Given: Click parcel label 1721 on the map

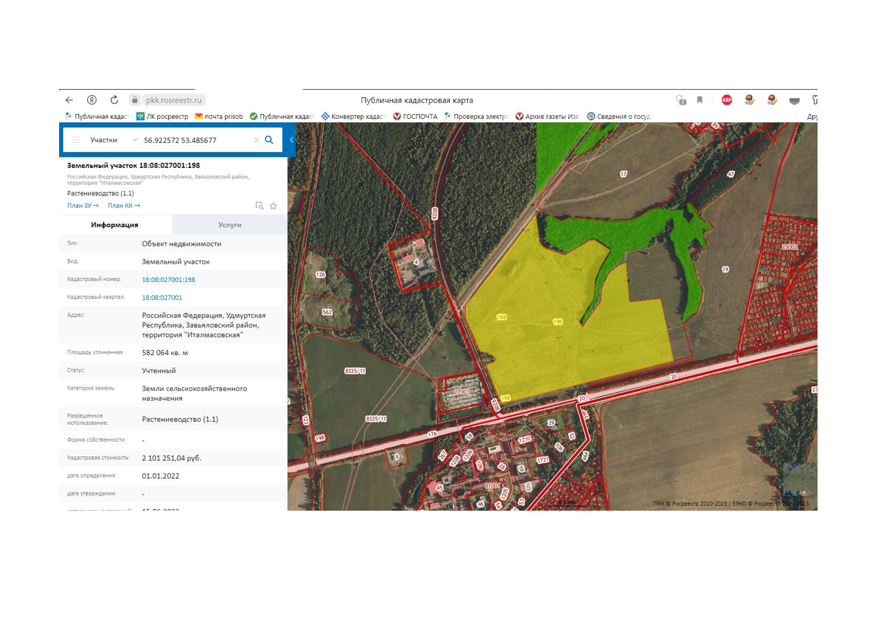Looking at the screenshot, I should [x=543, y=460].
